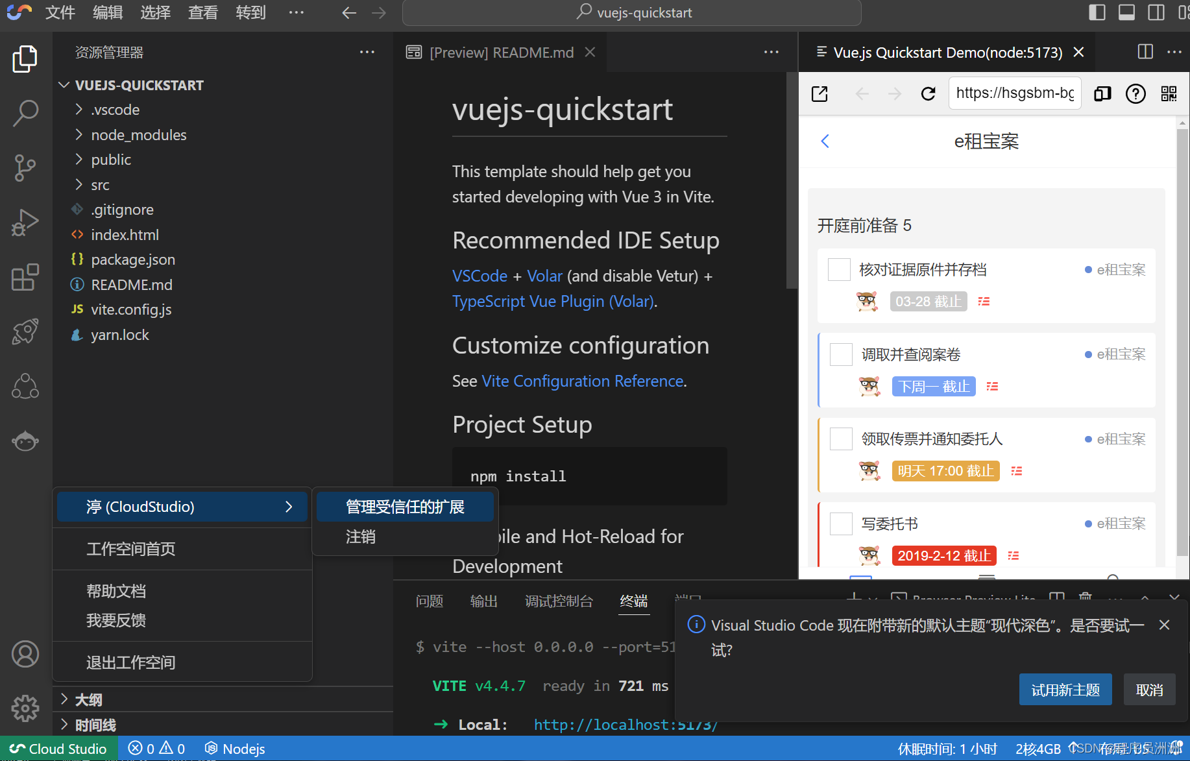Open Vite Configuration Reference link
1190x761 pixels.
click(583, 381)
